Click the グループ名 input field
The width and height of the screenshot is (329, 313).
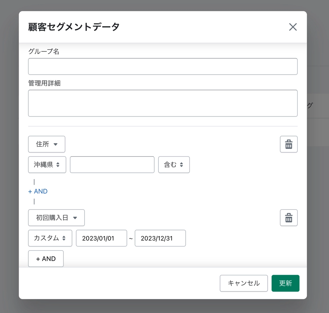[163, 66]
